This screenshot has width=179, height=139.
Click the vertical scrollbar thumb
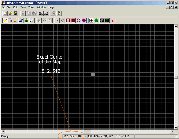[176, 77]
